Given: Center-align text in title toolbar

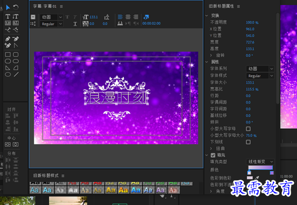Looking at the screenshot, I should coord(128,17).
